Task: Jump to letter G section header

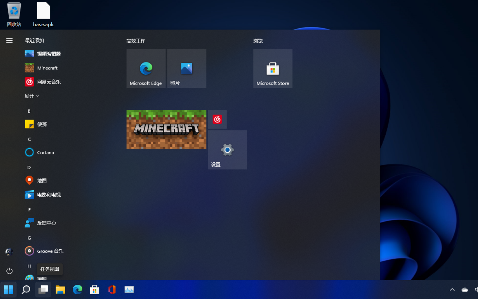Action: [29, 238]
